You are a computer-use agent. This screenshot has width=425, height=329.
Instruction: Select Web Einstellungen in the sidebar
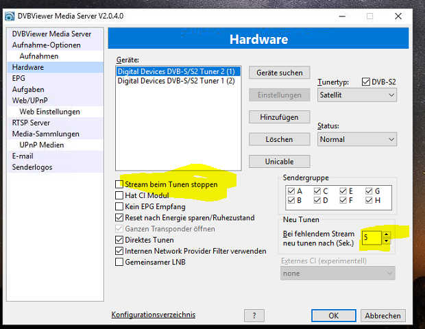[55, 112]
